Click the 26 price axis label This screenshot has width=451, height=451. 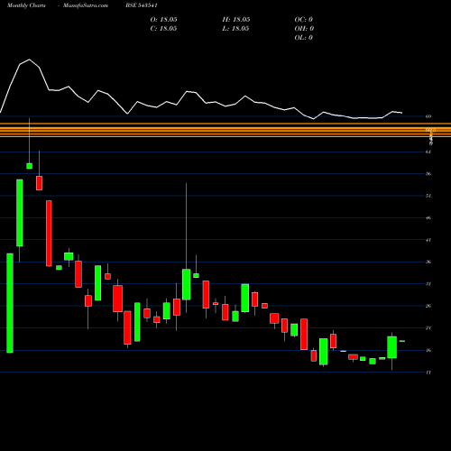point(428,306)
